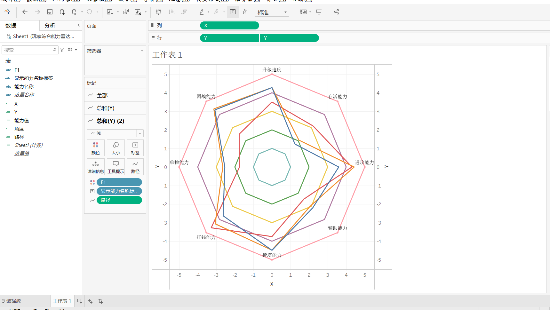Open the 筛选器 card dropdown arrow
The image size is (550, 310).
(x=142, y=51)
